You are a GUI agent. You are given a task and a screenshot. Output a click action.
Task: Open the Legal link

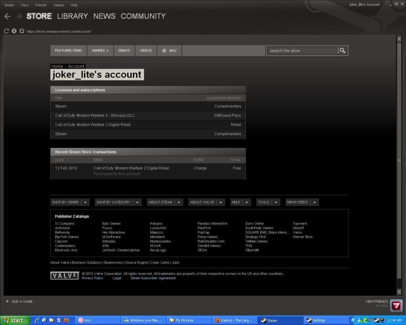tap(117, 278)
